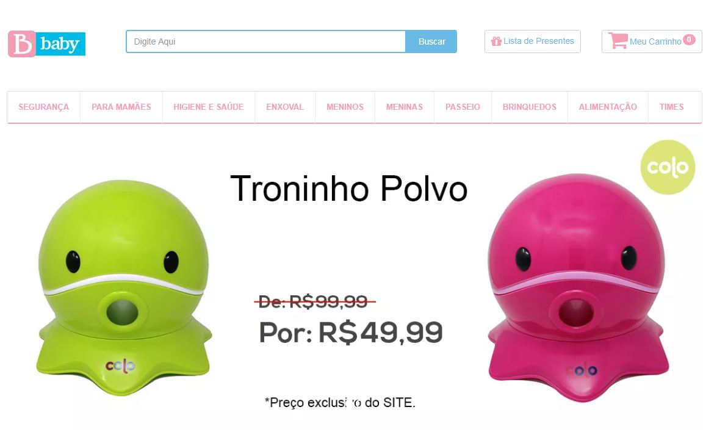Go to the Higiene e Saúde category
The image size is (717, 443).
point(209,107)
